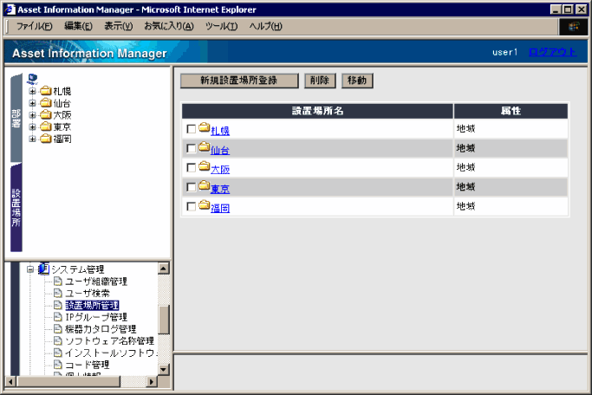This screenshot has width=592, height=395.
Task: Click the 仙台 folder icon in left tree
Action: click(46, 103)
